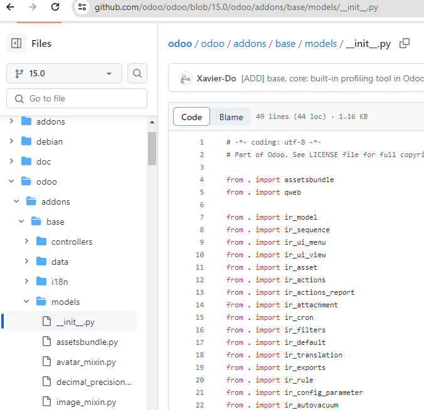The image size is (424, 410).
Task: Click the browser forward arrow
Action: 33,7
